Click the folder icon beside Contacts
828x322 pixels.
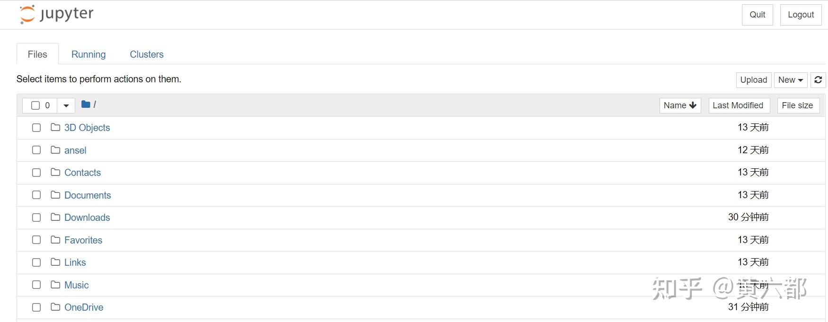click(x=55, y=172)
